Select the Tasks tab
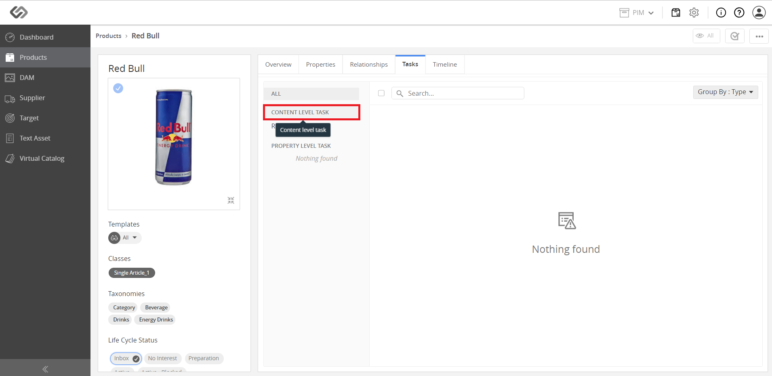Screen dimensions: 772x376 (410, 64)
